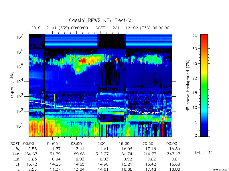Click the "Cassini RPWS KEY Electric" plot title
The height and width of the screenshot is (171, 229).
click(100, 20)
